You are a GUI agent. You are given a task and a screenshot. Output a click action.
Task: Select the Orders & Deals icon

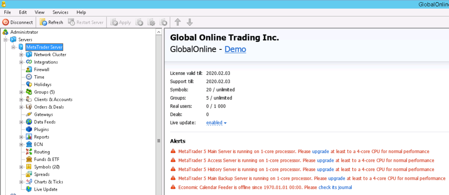(x=29, y=107)
